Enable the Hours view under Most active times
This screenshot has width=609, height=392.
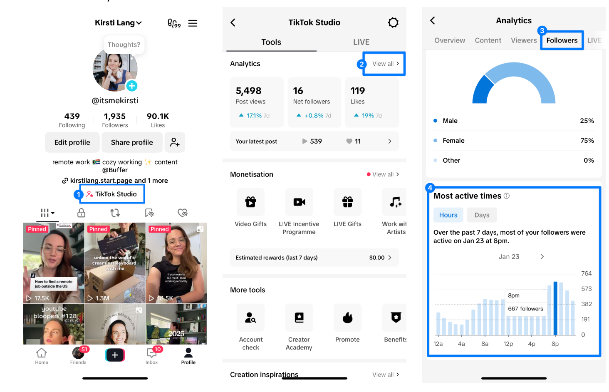click(448, 215)
